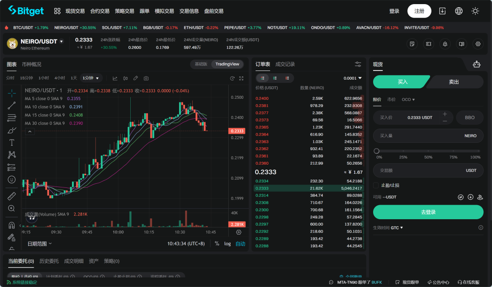The image size is (492, 287).
Task: Switch to 成交记录 tab
Action: click(285, 64)
